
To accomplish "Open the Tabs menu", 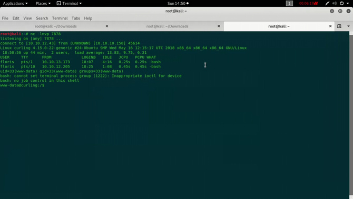I will click(x=76, y=18).
